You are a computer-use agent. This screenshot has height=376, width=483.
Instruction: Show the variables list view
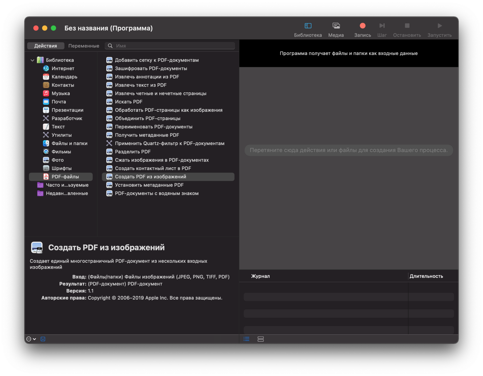click(261, 339)
